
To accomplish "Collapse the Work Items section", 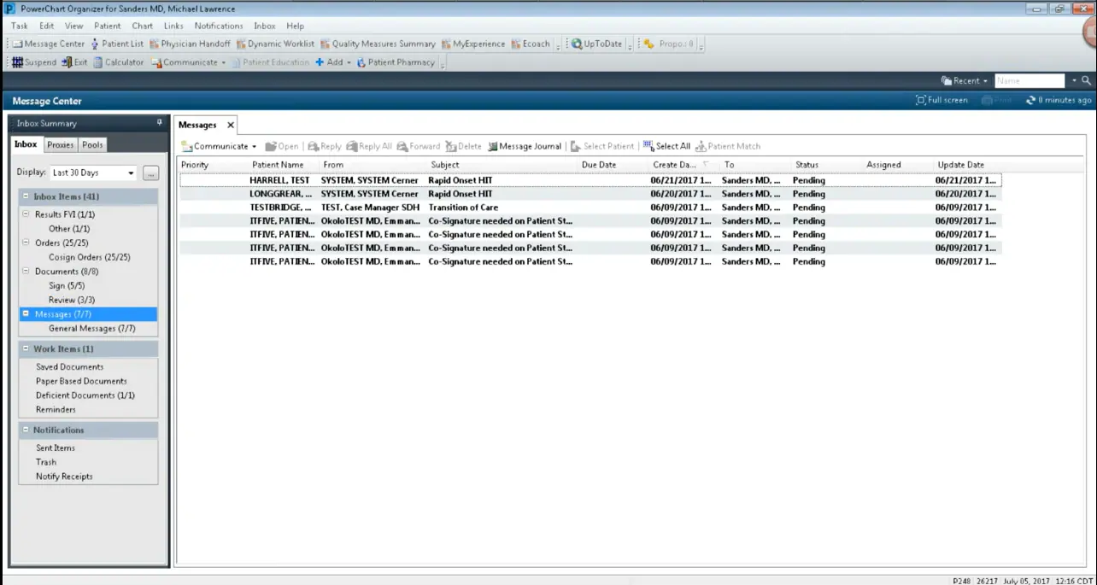I will [x=26, y=348].
